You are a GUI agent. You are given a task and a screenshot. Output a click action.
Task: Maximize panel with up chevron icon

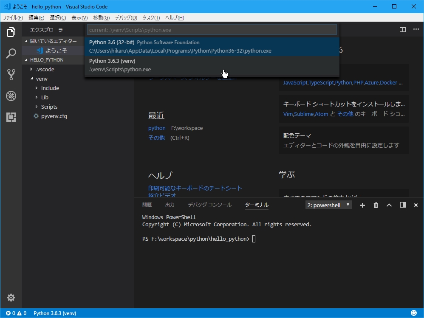coord(389,205)
